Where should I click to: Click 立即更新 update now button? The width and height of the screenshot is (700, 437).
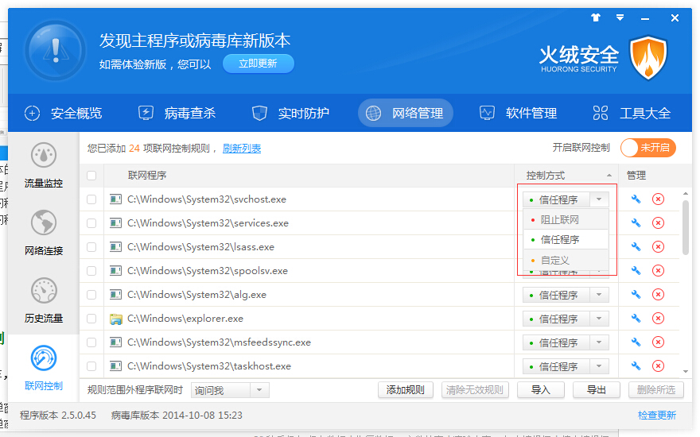[x=258, y=64]
